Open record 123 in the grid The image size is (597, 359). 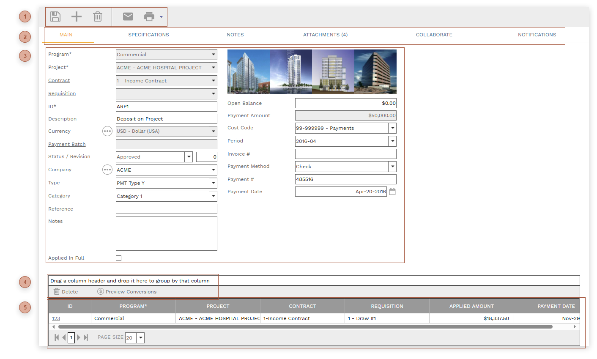(56, 318)
